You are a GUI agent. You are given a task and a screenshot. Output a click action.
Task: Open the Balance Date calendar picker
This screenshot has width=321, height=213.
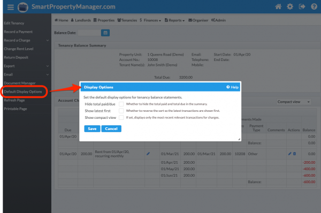point(105,33)
